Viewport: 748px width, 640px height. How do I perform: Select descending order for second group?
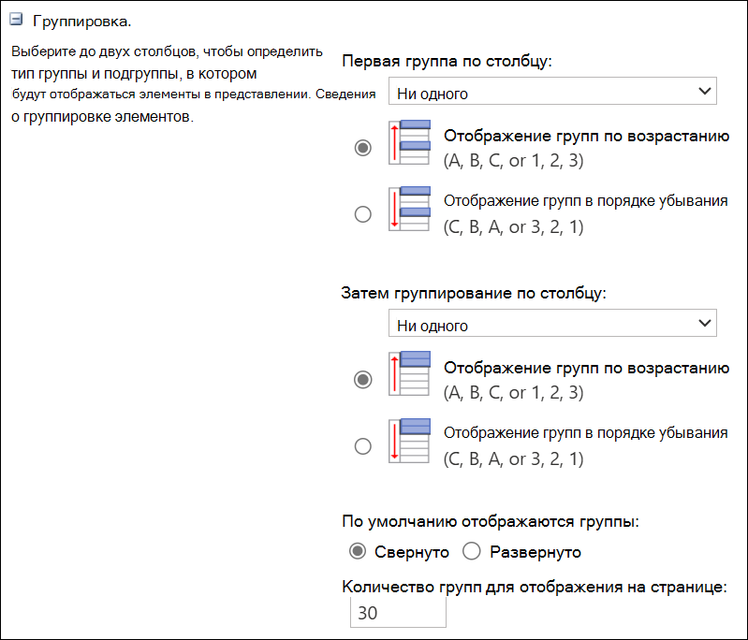pyautogui.click(x=363, y=446)
